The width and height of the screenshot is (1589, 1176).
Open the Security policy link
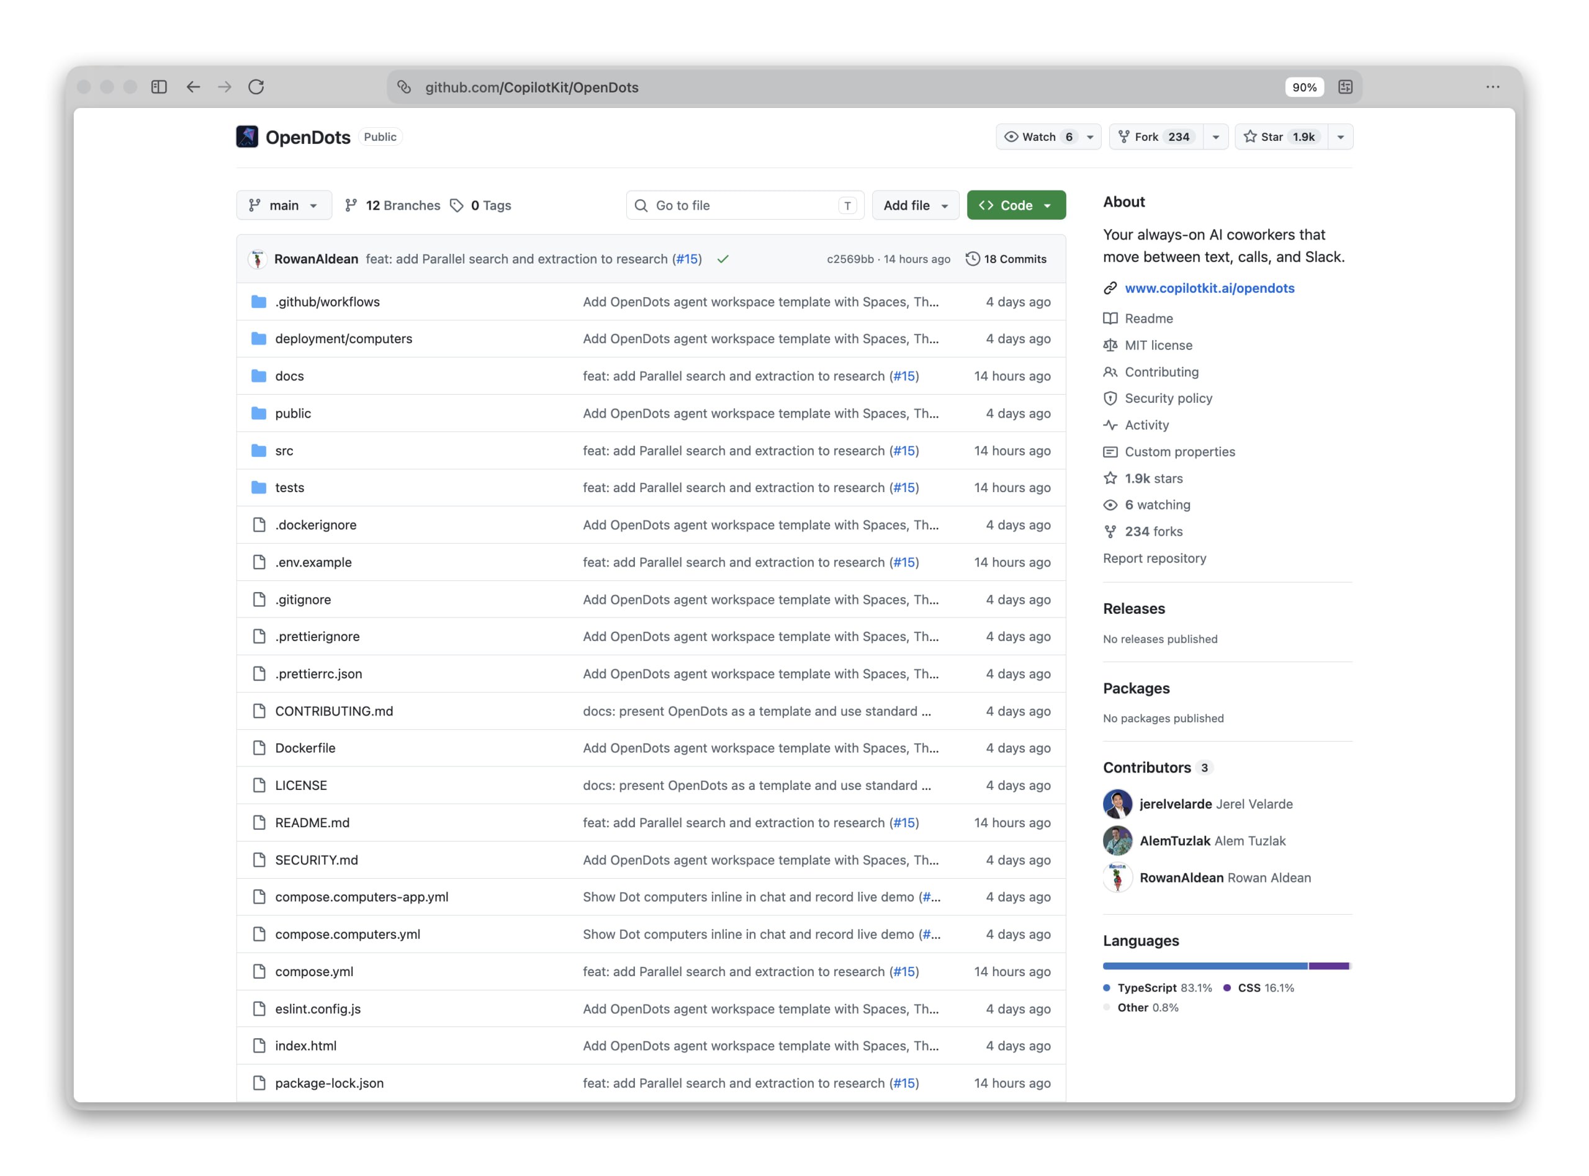click(x=1158, y=398)
